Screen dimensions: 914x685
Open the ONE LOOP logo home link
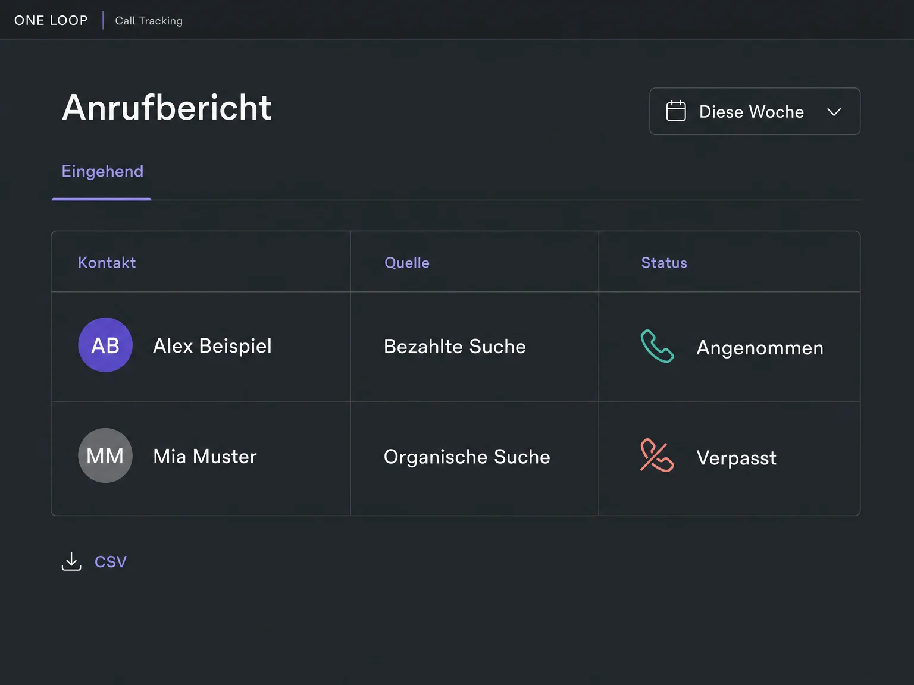(51, 20)
